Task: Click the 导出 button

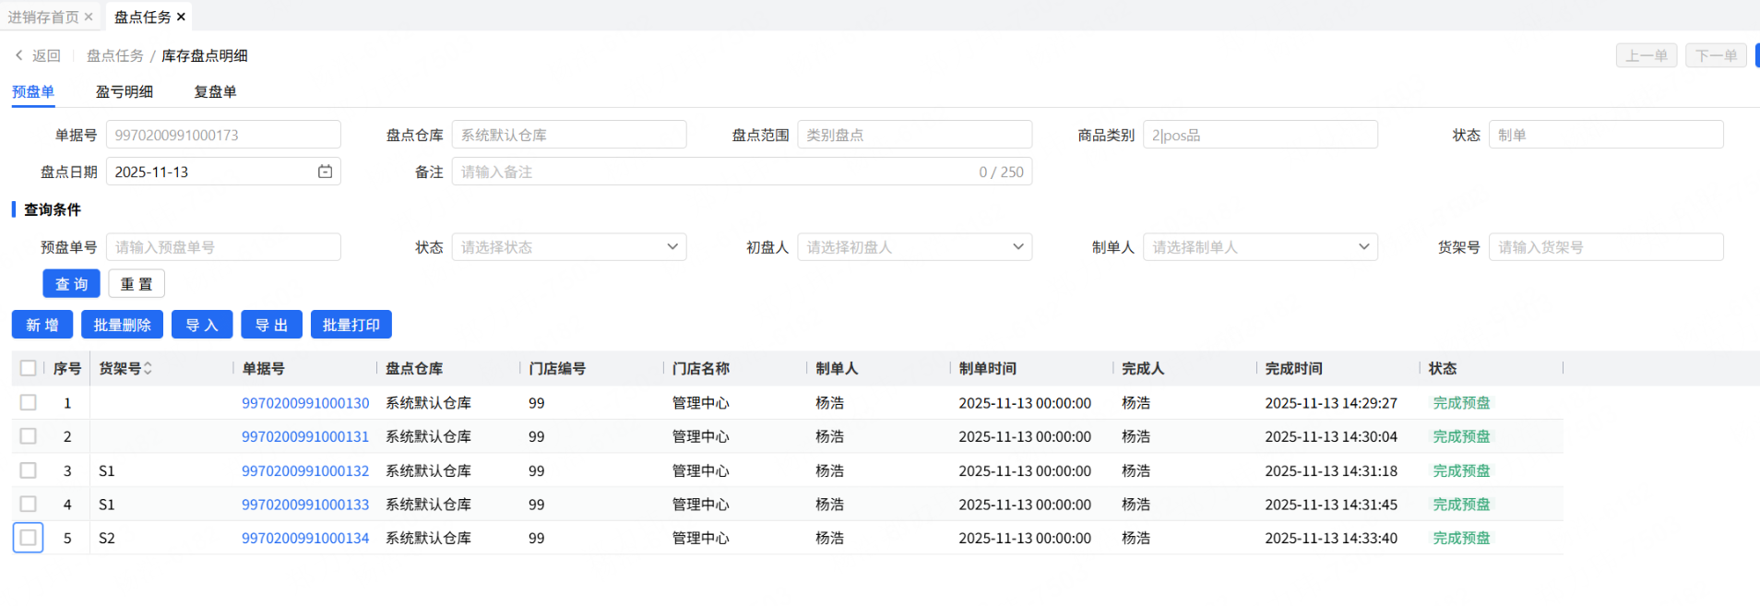Action: point(271,325)
